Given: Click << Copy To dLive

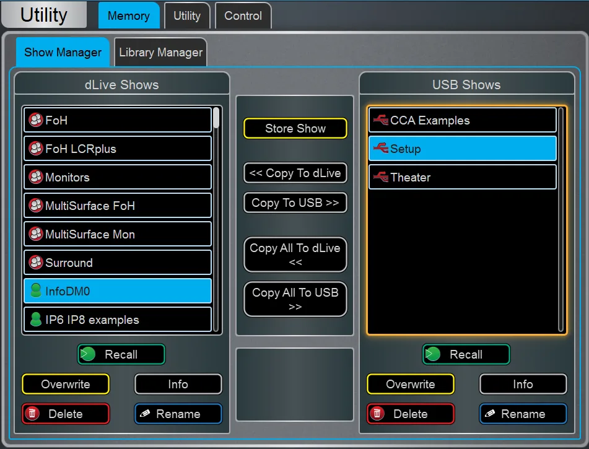Looking at the screenshot, I should [295, 173].
